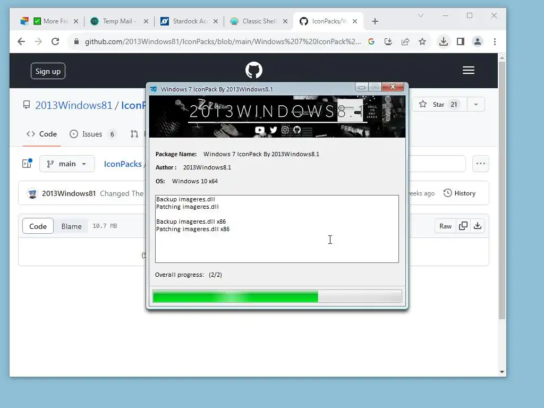Open the Code repository tab
The image size is (544, 408).
tap(41, 134)
